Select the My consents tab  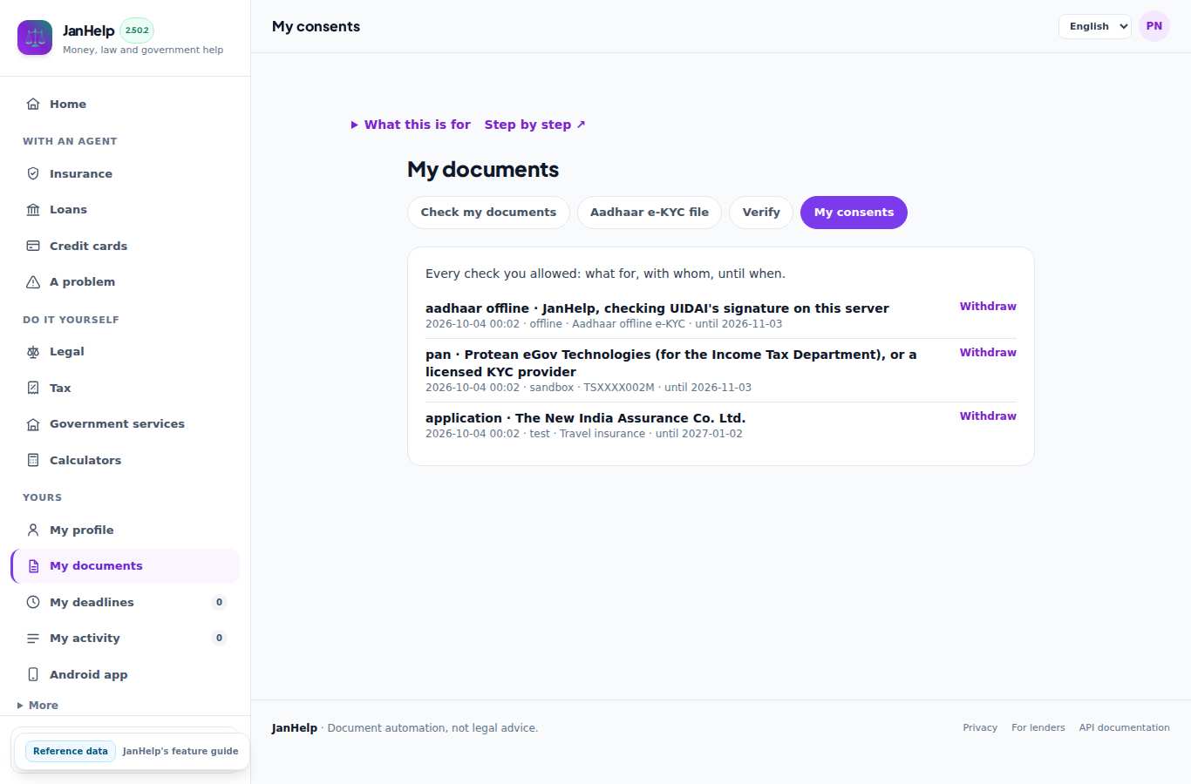pyautogui.click(x=854, y=213)
